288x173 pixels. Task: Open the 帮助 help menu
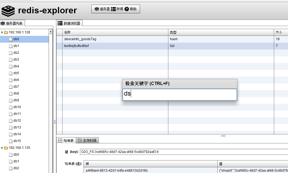coord(131,9)
